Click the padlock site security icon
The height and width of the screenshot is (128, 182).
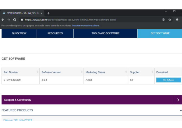(x=22, y=20)
